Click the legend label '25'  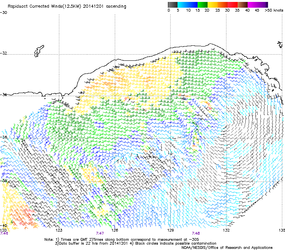point(218,10)
